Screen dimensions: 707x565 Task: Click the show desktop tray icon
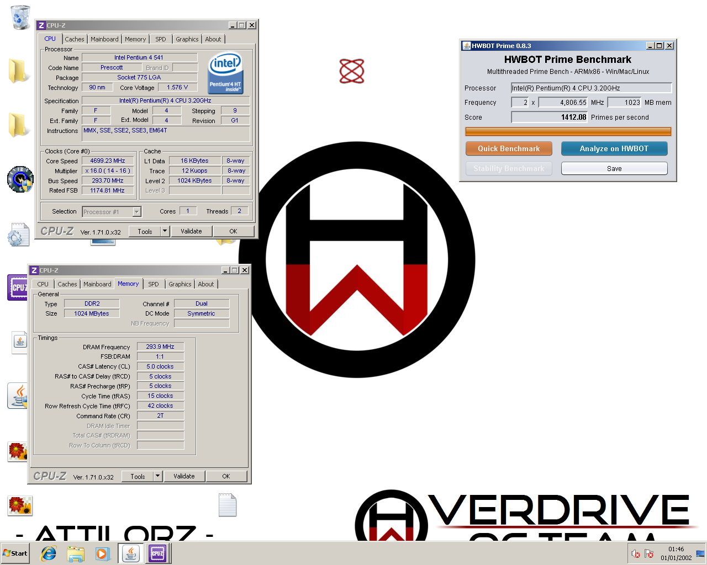coord(700,553)
